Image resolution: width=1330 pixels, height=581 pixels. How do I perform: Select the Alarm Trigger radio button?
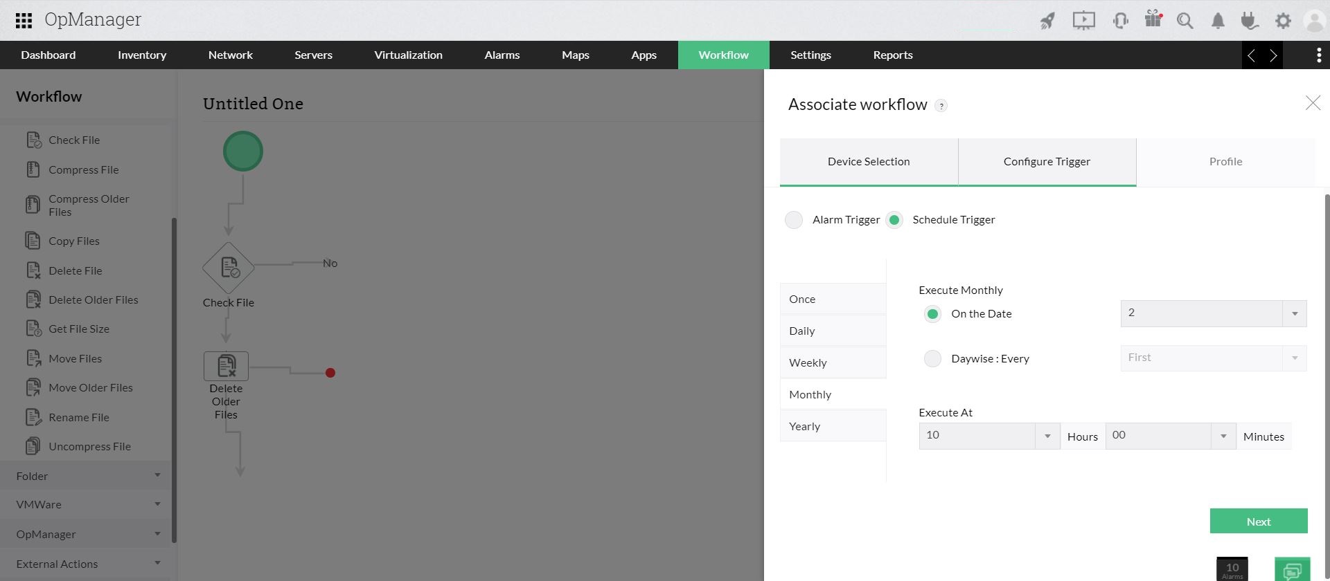(x=794, y=220)
